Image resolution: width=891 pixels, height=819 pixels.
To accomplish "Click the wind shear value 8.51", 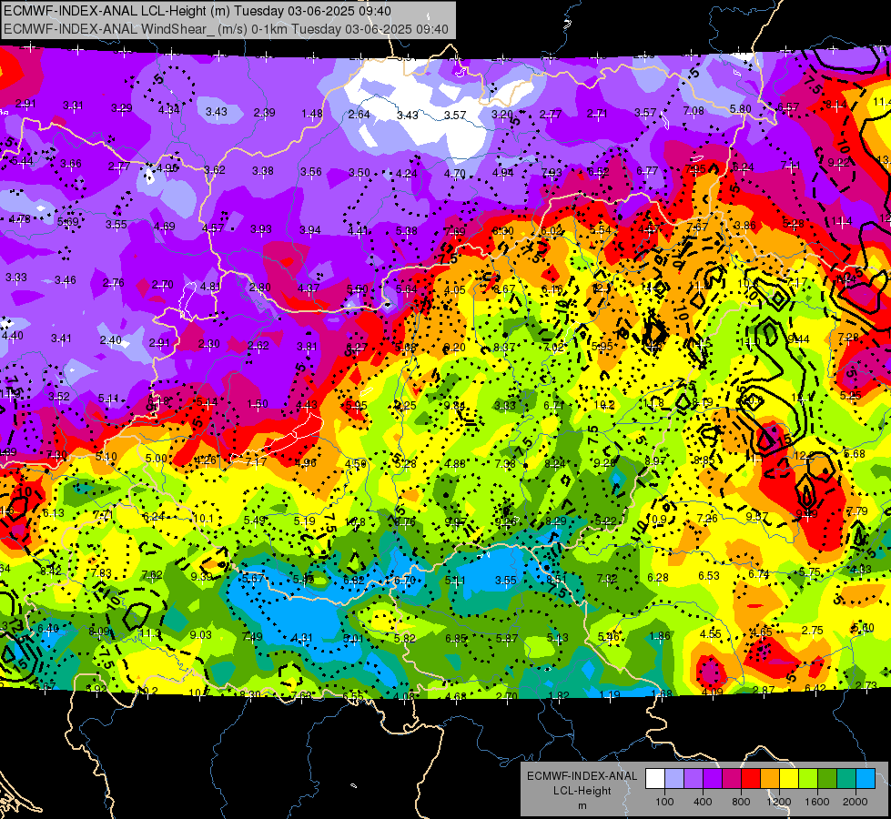I will click(x=556, y=579).
